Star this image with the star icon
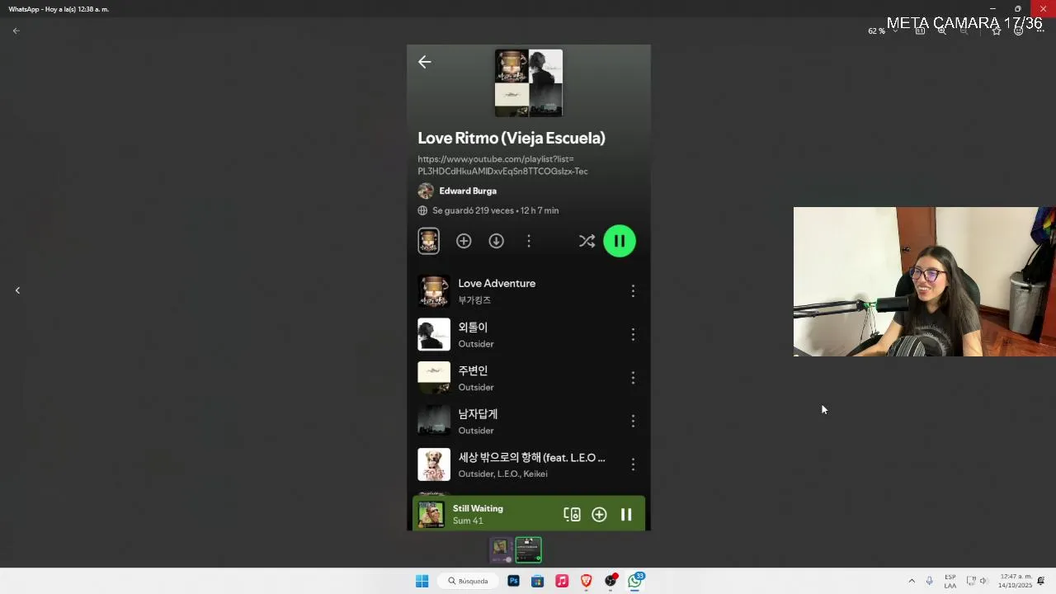 997,31
